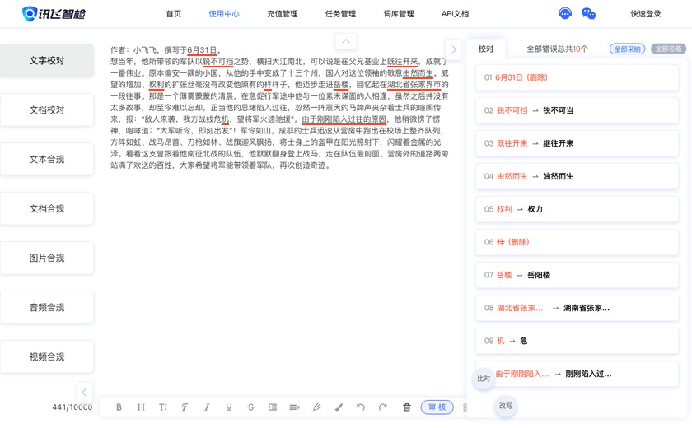692x428 pixels.
Task: Switch to the 校对 tab
Action: tap(486, 49)
